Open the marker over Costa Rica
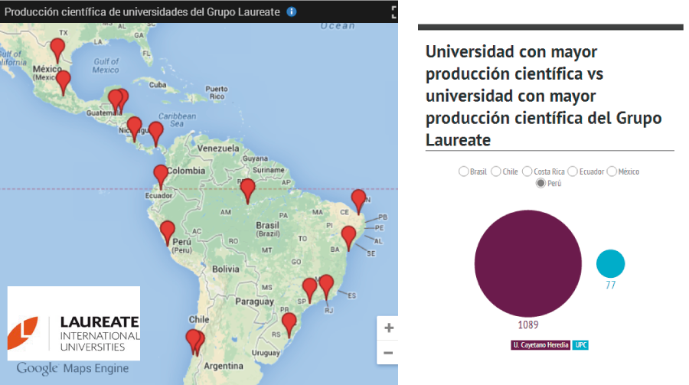The image size is (689, 385). (x=155, y=132)
